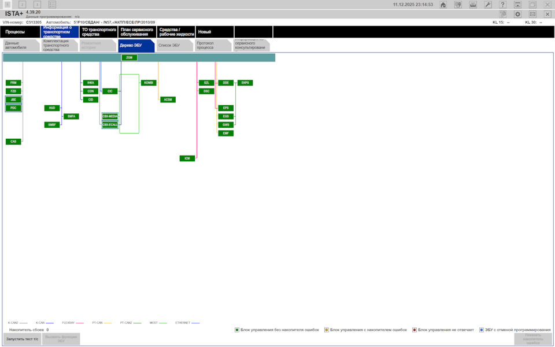The width and height of the screenshot is (555, 347).
Task: Click the vehicle connection manager icon
Action: pyautogui.click(x=458, y=5)
